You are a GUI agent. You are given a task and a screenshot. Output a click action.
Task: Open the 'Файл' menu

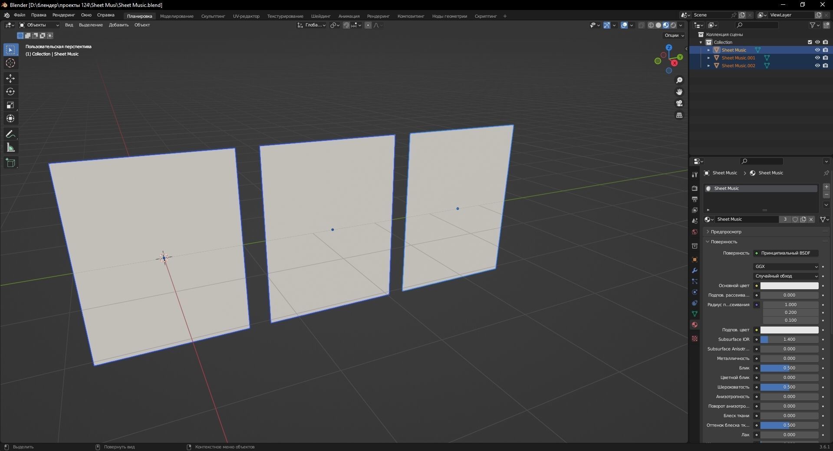(20, 15)
